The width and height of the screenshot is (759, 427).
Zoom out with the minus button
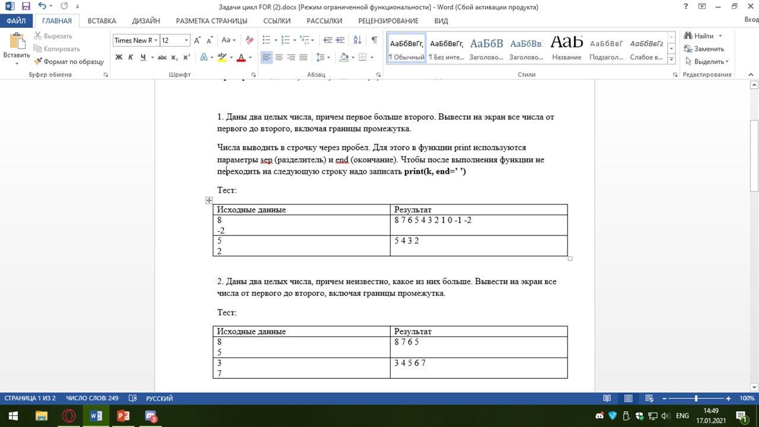point(664,399)
